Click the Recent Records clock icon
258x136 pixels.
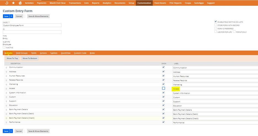pos(7,3)
